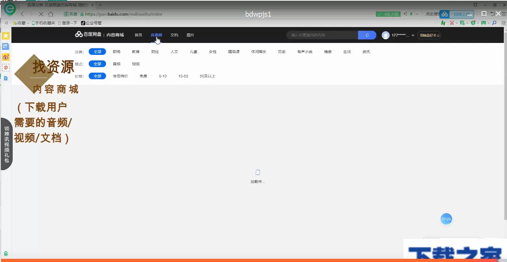Open the Weibo sidebar icon
The height and width of the screenshot is (262, 507).
point(6,57)
